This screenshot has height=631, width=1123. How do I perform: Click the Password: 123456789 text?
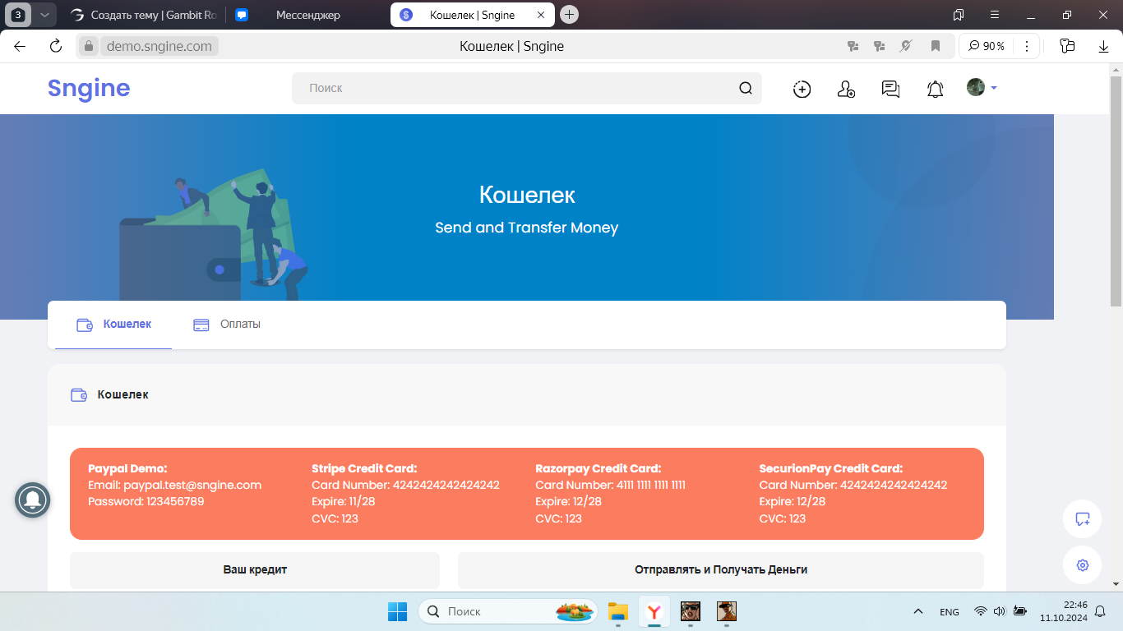(x=146, y=501)
